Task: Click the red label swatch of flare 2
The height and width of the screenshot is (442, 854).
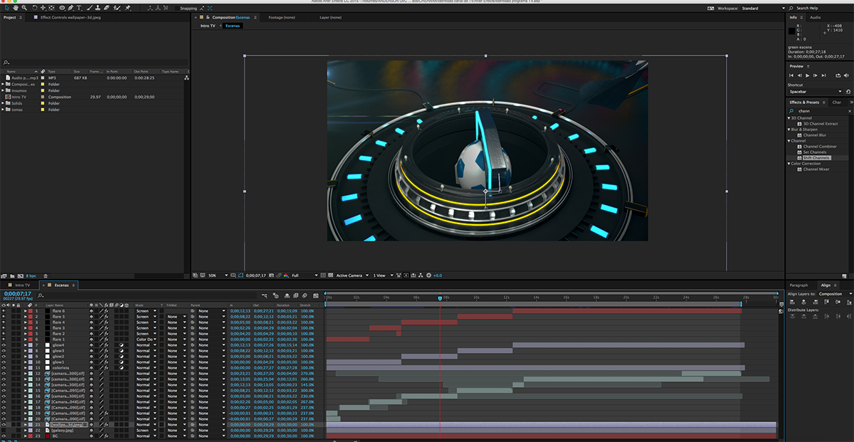Action: (x=30, y=334)
